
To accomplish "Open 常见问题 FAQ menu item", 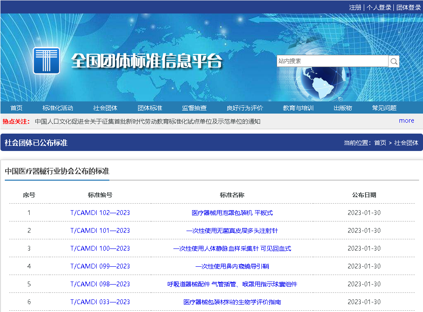I will coord(384,108).
